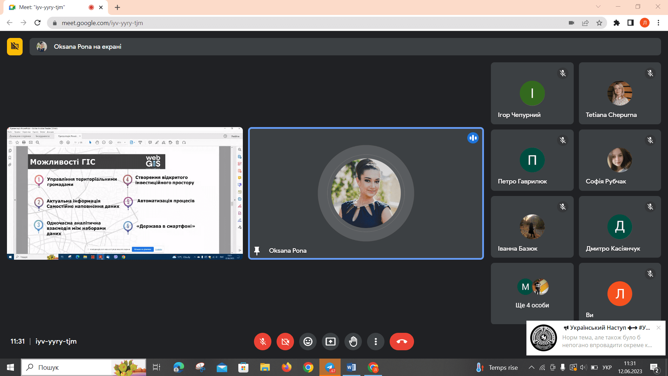Expand the hidden system tray icons chevron
This screenshot has height=376, width=668.
(x=531, y=367)
